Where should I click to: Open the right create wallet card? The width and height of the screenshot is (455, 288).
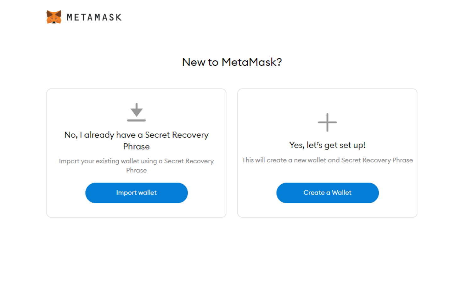pyautogui.click(x=327, y=153)
